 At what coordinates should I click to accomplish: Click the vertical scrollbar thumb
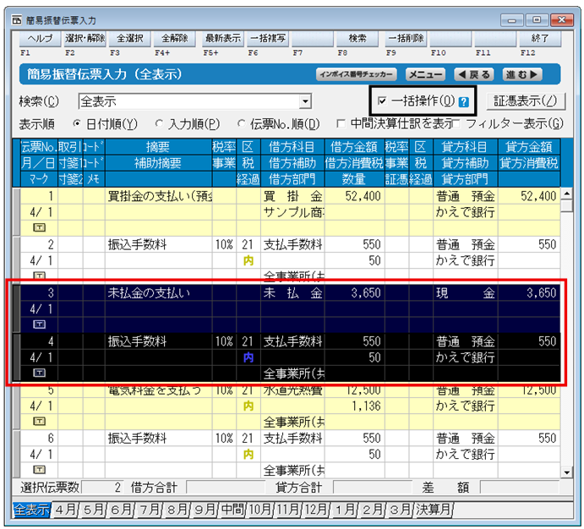pos(566,205)
